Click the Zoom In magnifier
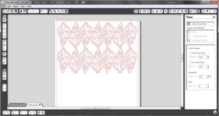 51,11
